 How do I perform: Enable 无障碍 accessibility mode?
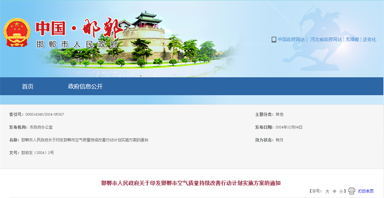pos(352,40)
